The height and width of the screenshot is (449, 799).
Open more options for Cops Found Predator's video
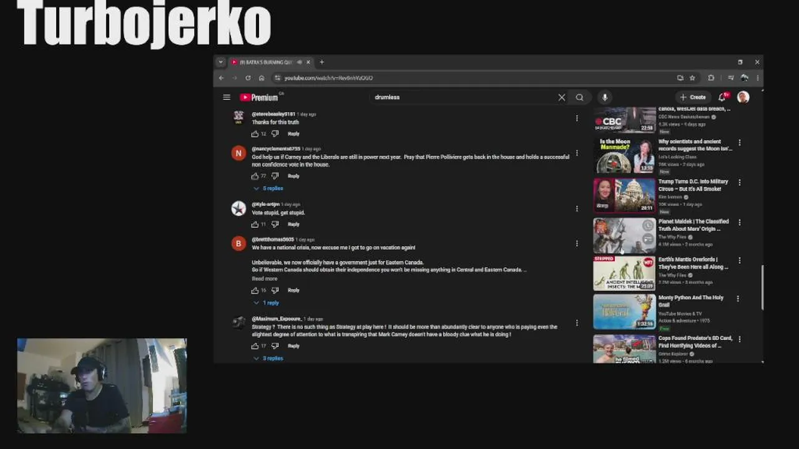(x=740, y=339)
